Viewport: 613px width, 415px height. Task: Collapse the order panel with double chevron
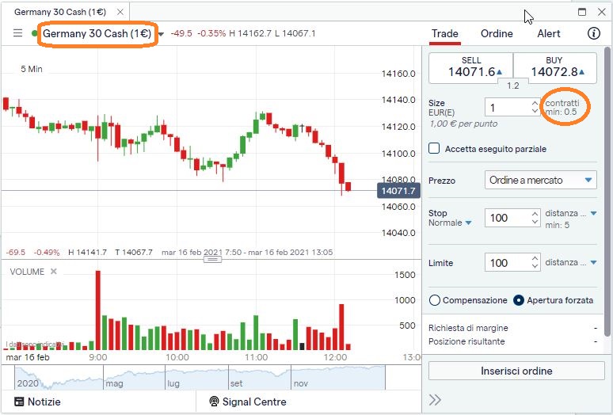(435, 400)
